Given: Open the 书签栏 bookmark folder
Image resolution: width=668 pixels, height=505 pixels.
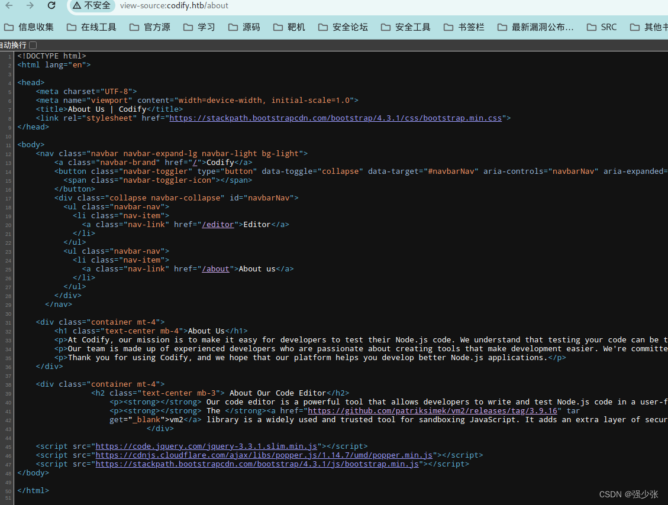Looking at the screenshot, I should tap(464, 27).
